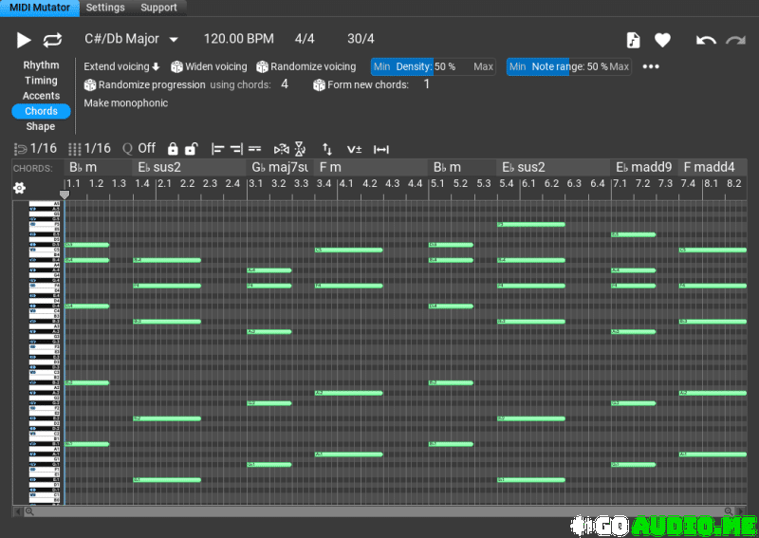Screen dimensions: 759x538
Task: Select the F m chord label
Action: (x=371, y=168)
